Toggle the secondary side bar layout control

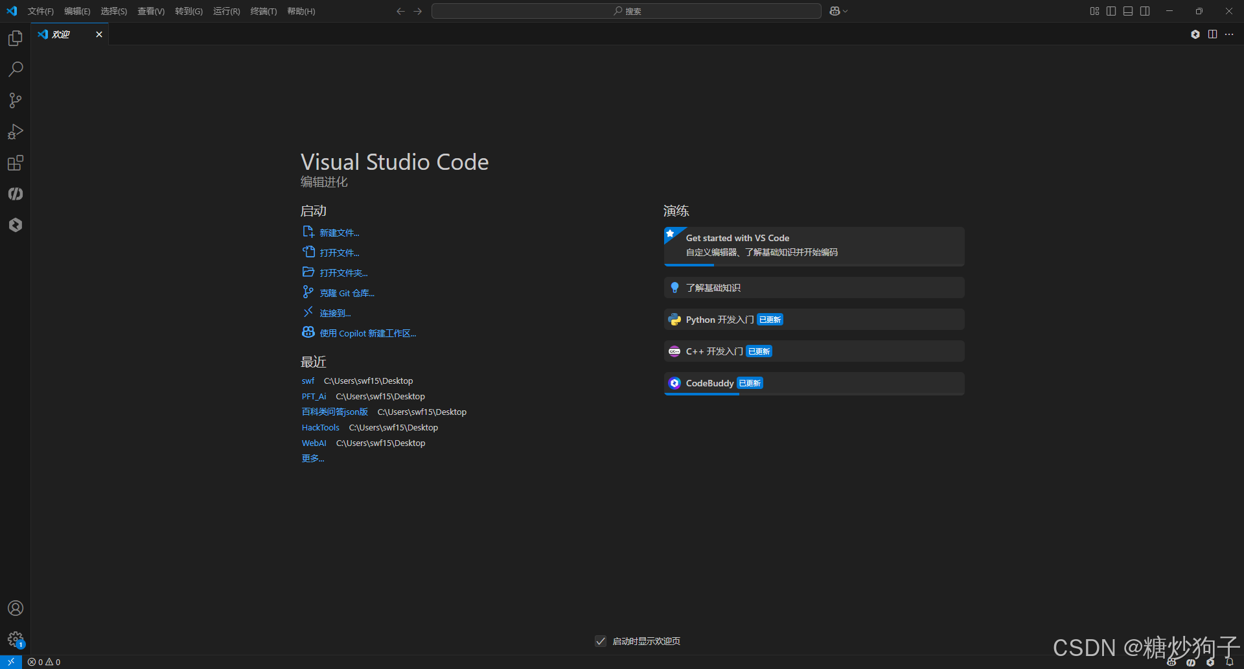(1144, 10)
